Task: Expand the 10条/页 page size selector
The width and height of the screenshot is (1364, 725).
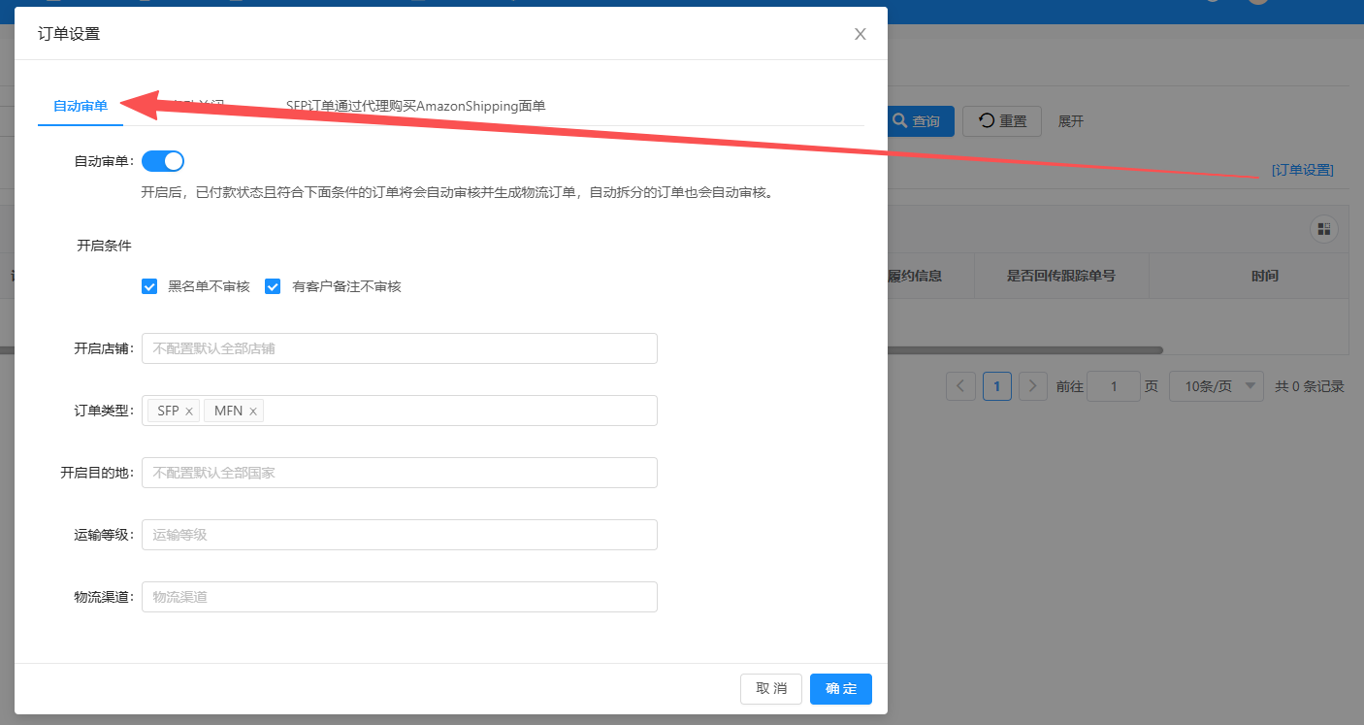Action: click(1216, 386)
